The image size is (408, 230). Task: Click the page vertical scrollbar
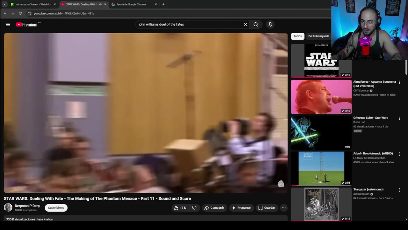tap(406, 67)
